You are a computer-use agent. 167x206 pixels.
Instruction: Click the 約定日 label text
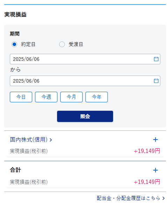[28, 44]
